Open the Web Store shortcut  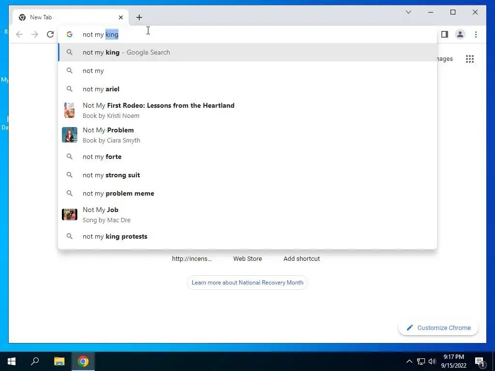click(x=247, y=259)
